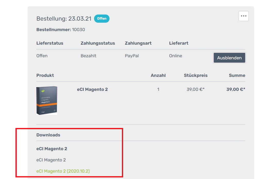278x179 pixels.
Task: Click the Produkt column header
Action: tap(45, 75)
